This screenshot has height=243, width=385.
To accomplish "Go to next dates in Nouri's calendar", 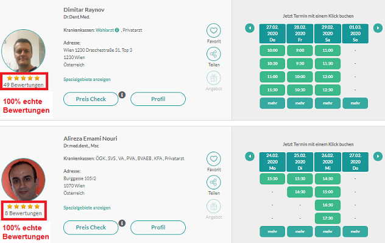I will click(378, 157).
